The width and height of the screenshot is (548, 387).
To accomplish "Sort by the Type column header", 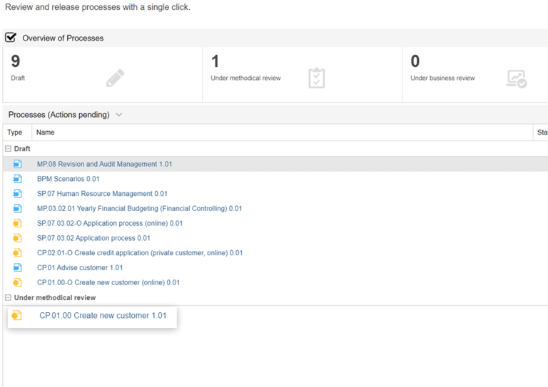I will coord(15,133).
